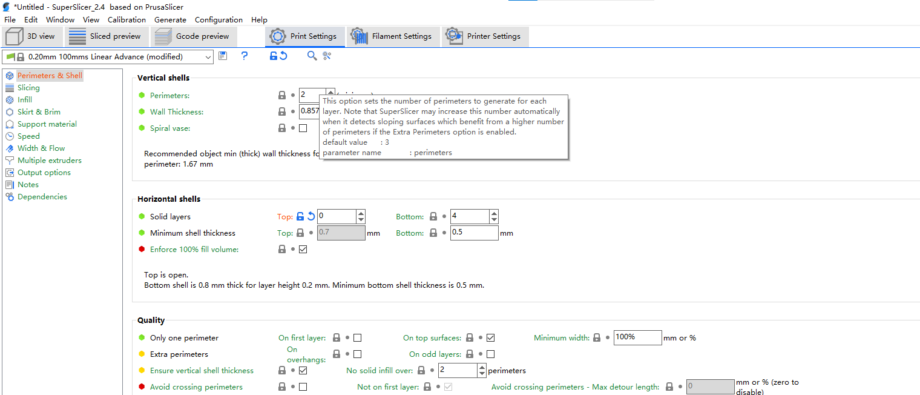The height and width of the screenshot is (395, 920).
Task: Click the save preset floppy disk icon
Action: pyautogui.click(x=223, y=56)
